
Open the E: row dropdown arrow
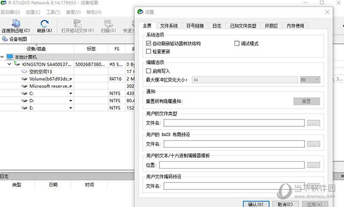(x=71, y=108)
